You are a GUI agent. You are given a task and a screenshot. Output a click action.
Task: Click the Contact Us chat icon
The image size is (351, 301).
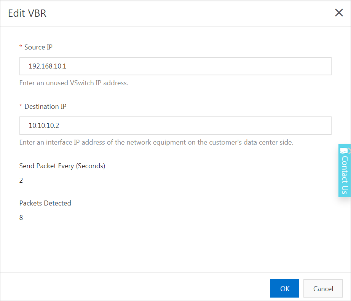click(x=344, y=151)
